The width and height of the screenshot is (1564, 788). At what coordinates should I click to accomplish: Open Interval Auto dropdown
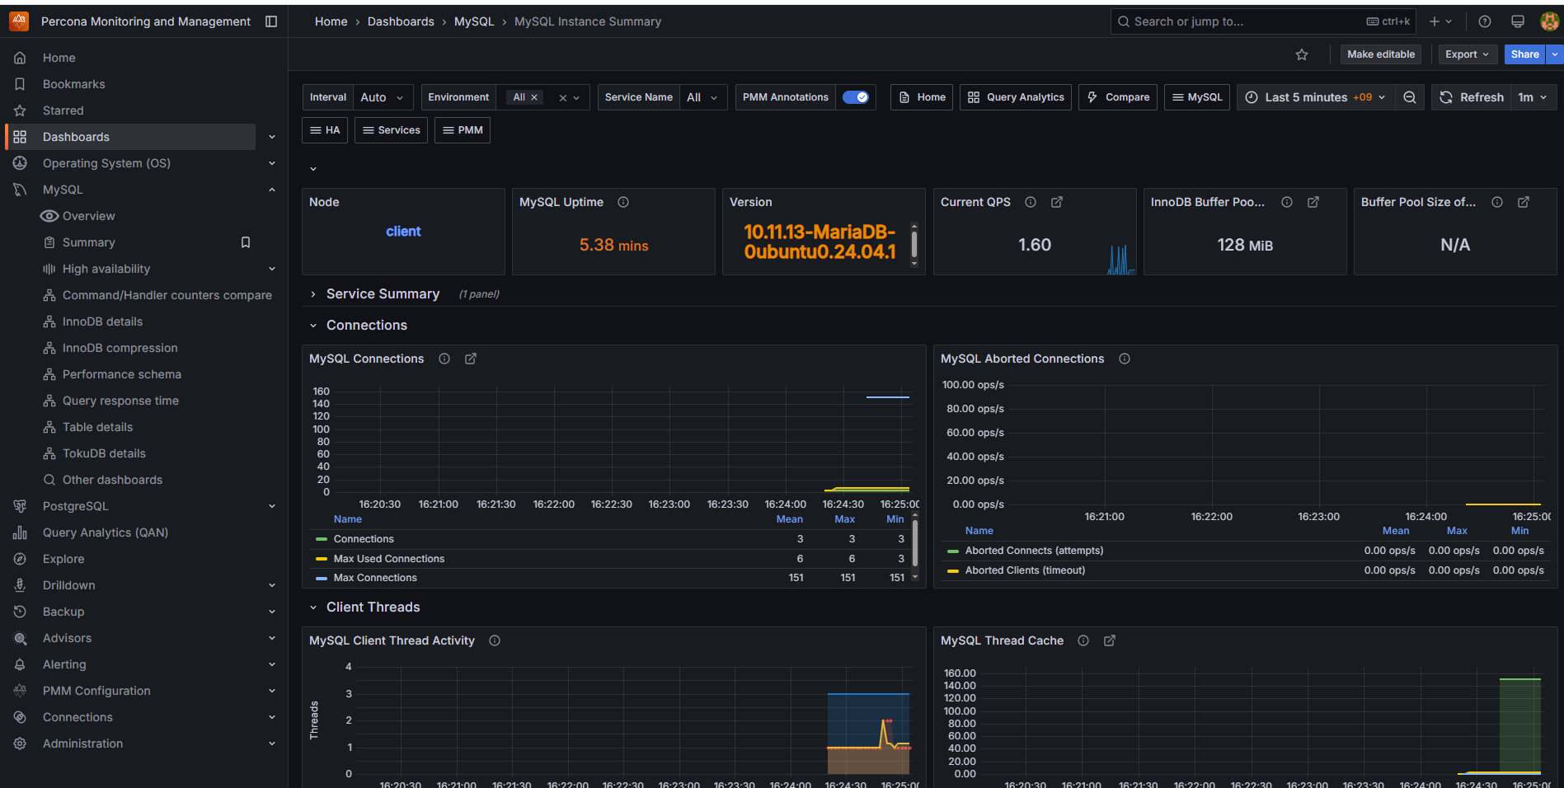click(383, 97)
